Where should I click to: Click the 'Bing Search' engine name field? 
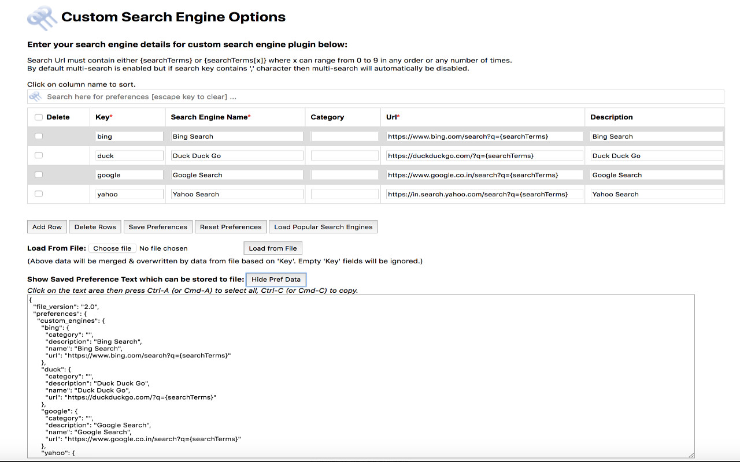tap(237, 136)
